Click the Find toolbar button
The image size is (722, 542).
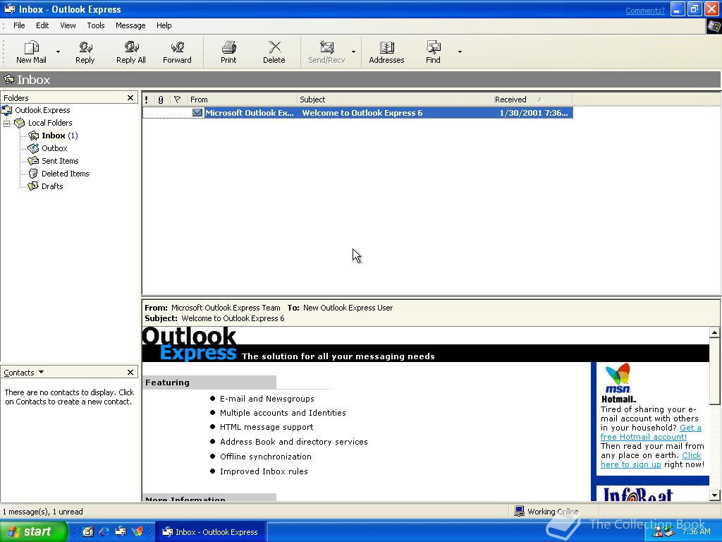(433, 52)
